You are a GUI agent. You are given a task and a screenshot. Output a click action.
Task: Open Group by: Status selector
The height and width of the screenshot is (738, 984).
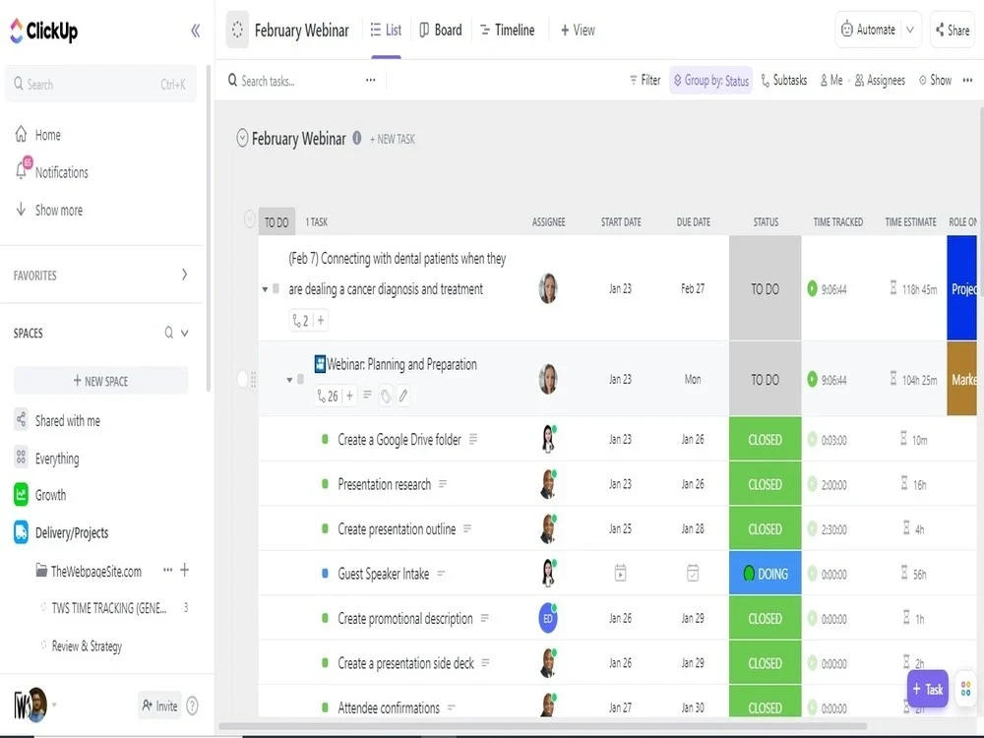pos(711,81)
